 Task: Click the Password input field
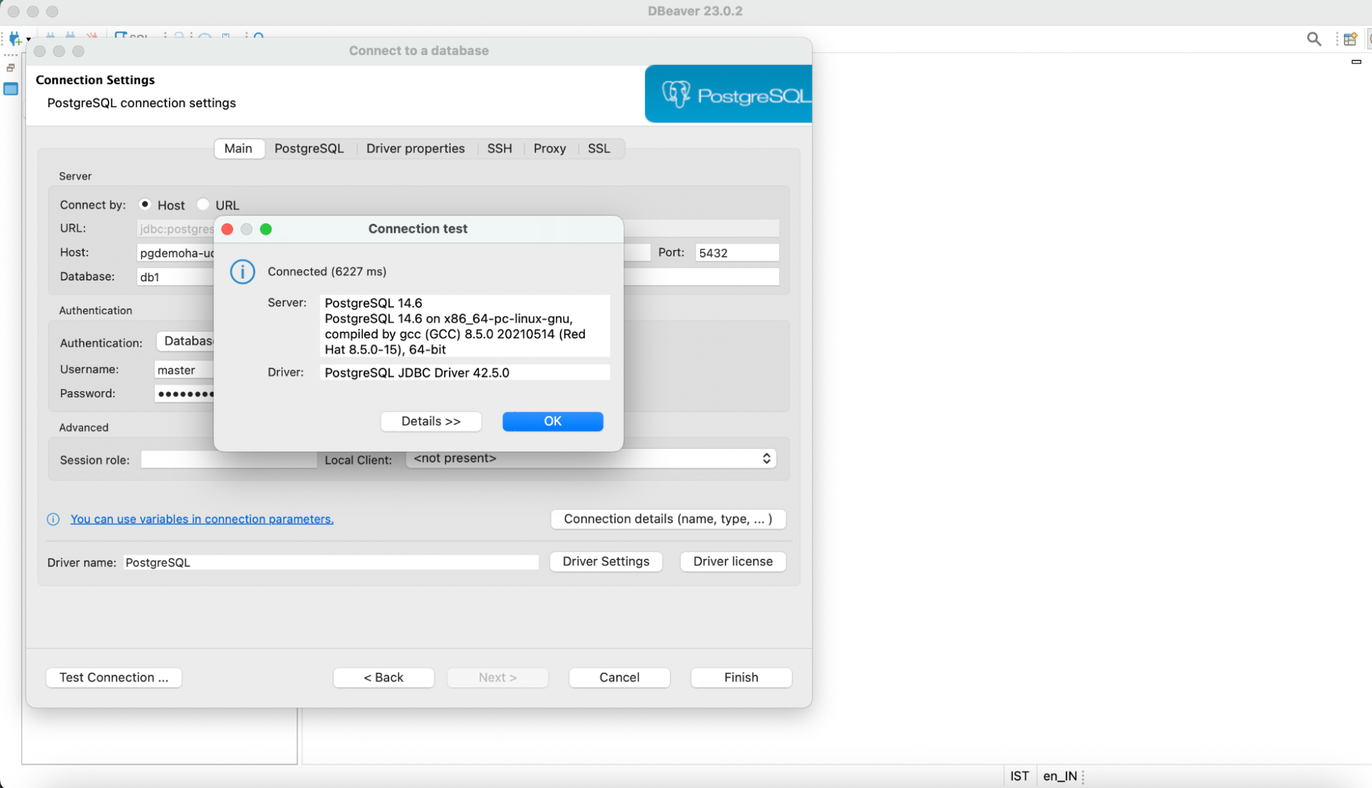184,394
